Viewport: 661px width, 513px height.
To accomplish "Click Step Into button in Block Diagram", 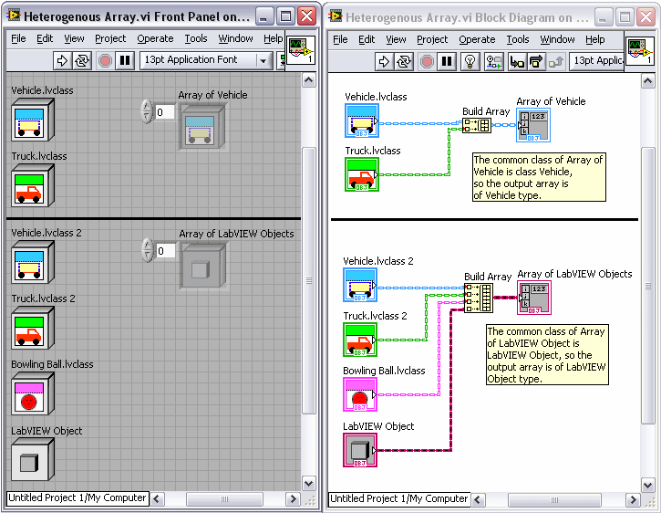I will (x=517, y=62).
